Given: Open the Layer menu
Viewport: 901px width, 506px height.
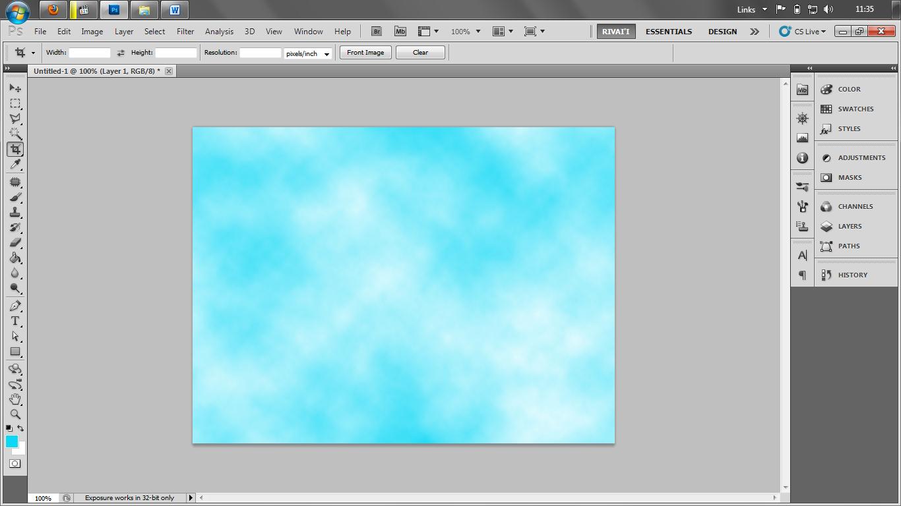Looking at the screenshot, I should (x=124, y=31).
